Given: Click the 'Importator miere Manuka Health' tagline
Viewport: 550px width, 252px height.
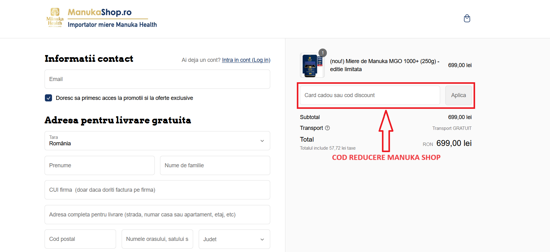Looking at the screenshot, I should [x=112, y=25].
